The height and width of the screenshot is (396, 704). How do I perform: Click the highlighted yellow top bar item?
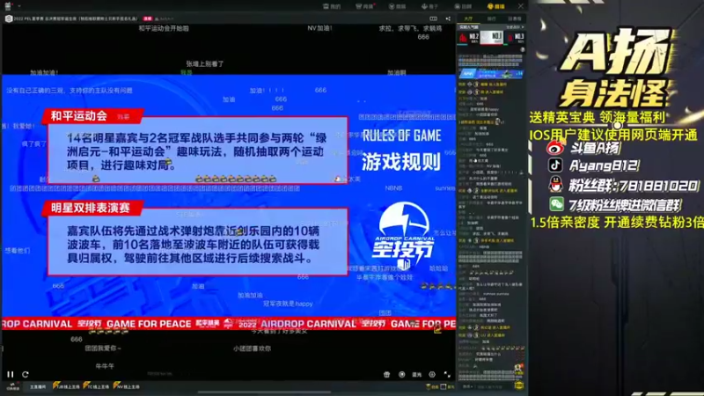(496, 6)
